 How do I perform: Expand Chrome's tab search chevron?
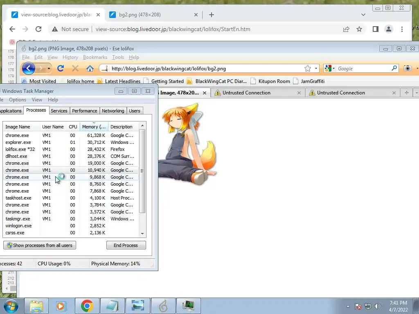[x=363, y=15]
